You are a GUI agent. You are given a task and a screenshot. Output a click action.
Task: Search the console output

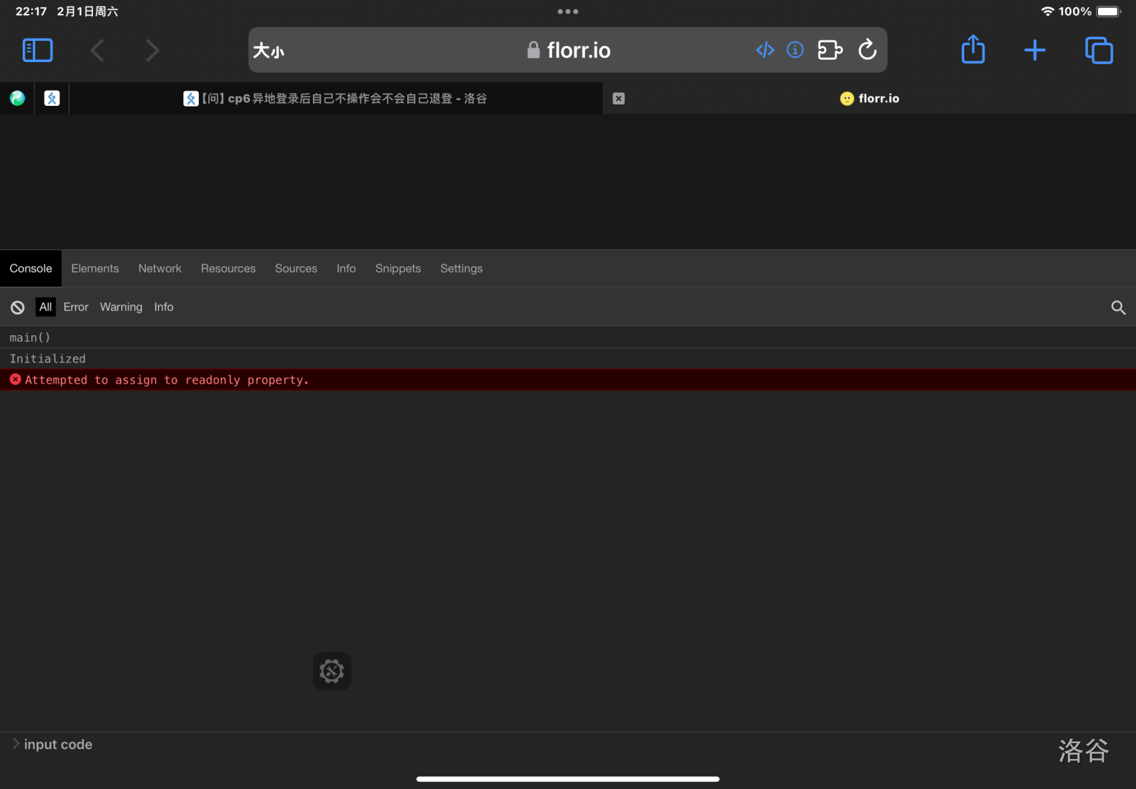pos(1118,308)
